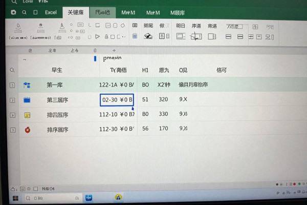Click the 7币是 box in the ribbon
The height and width of the screenshot is (205, 307).
234,26
